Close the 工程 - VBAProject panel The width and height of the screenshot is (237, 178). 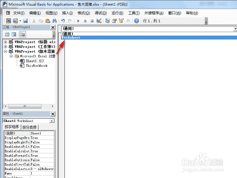click(53, 28)
